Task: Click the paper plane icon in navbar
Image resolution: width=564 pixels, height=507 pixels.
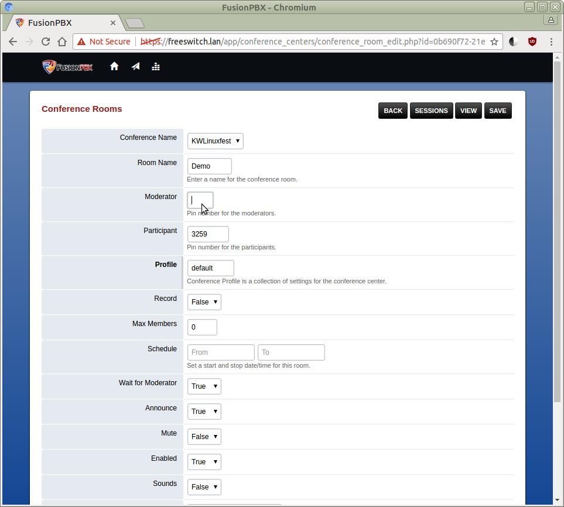Action: [x=135, y=67]
